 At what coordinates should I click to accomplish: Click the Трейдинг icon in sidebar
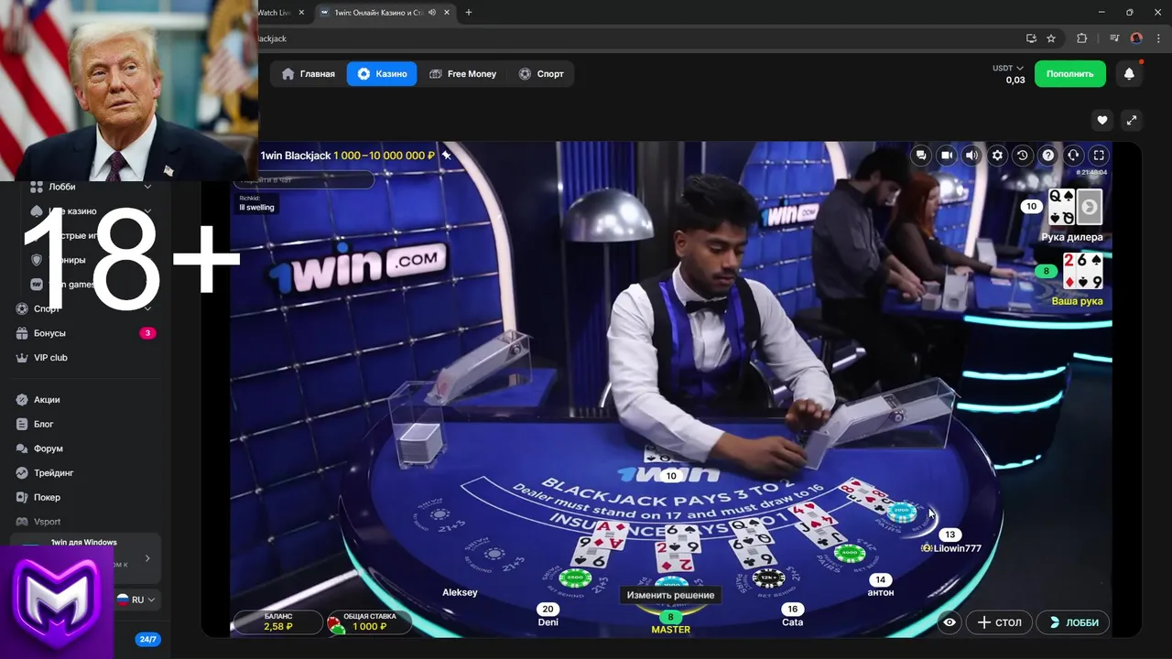coord(23,473)
